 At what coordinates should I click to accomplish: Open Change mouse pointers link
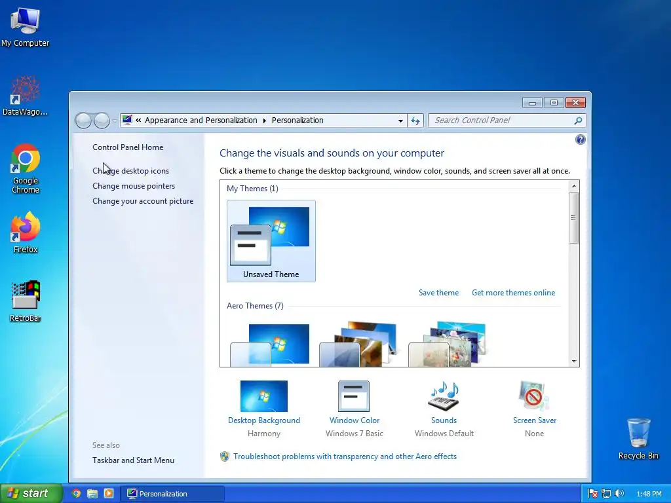(x=134, y=186)
